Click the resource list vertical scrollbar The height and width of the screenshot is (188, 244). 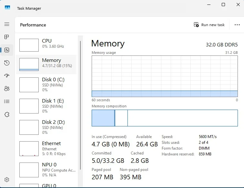pos(80,105)
